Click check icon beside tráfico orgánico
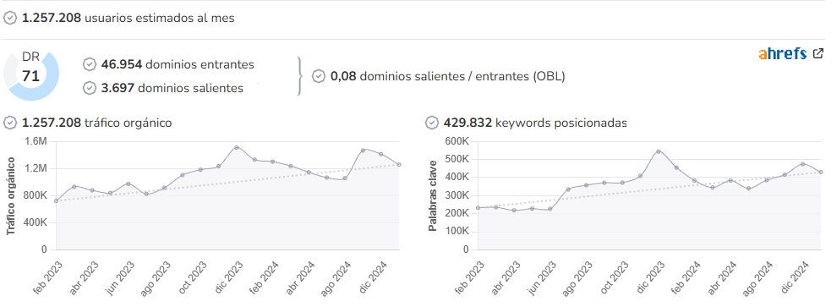 pos(10,123)
